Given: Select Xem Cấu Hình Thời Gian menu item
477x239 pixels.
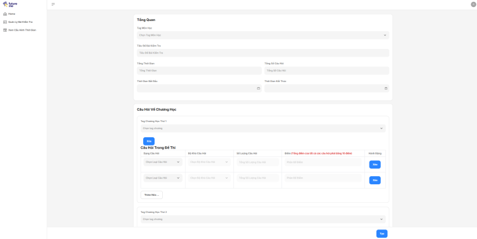Looking at the screenshot, I should pos(22,30).
